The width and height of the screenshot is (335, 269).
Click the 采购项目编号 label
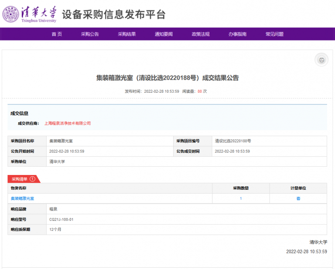[x=188, y=141]
